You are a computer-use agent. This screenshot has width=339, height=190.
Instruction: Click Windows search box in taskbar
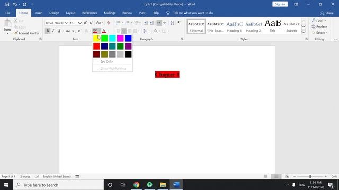58,185
